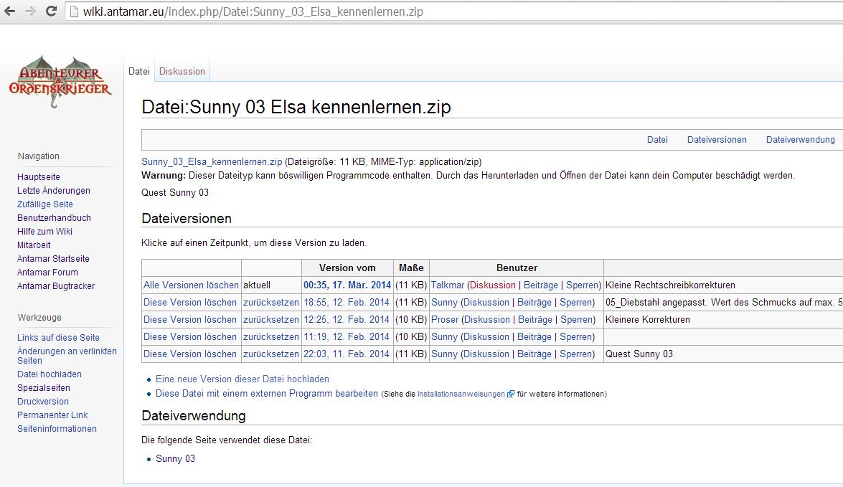Screen dimensions: 843x487
Task: Open Spezialseiten in Werkzeuge sidebar
Action: click(44, 388)
